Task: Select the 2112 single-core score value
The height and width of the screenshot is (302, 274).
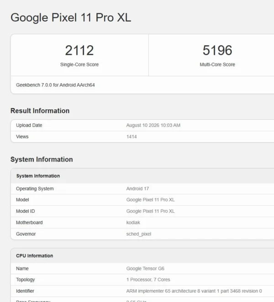Action: [x=79, y=50]
